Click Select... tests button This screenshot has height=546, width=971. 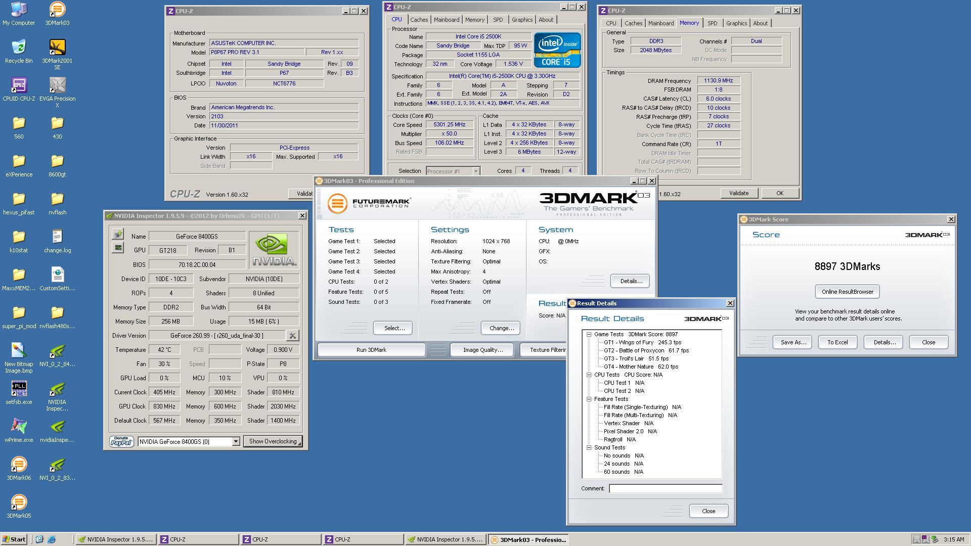pos(394,328)
